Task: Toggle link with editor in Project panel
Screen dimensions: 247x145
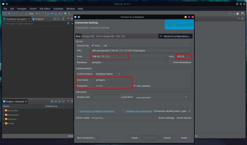Action: point(63,101)
